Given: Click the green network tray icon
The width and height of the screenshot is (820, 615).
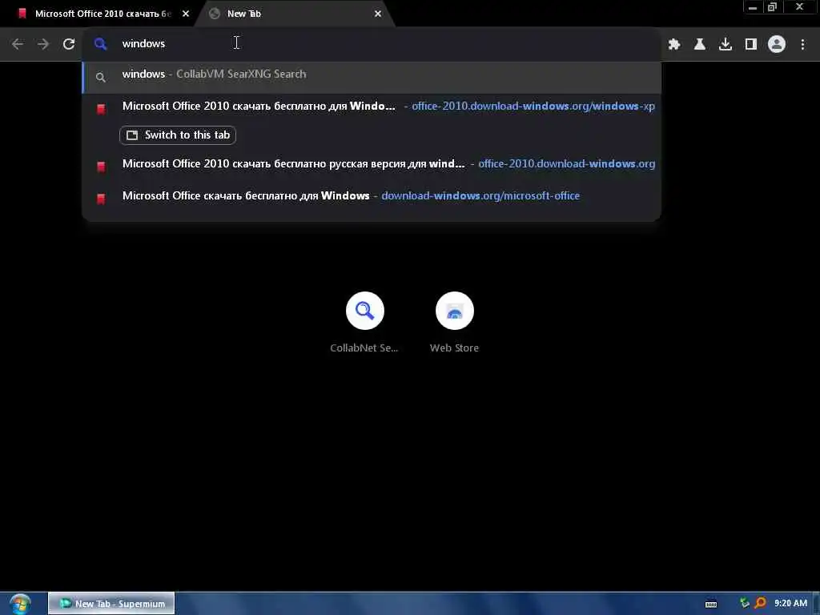Looking at the screenshot, I should pyautogui.click(x=744, y=604).
